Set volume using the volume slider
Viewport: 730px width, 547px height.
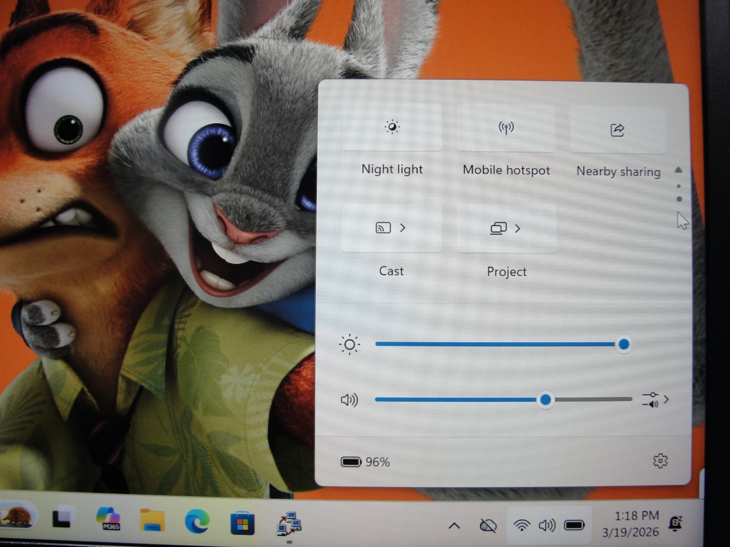click(x=503, y=400)
